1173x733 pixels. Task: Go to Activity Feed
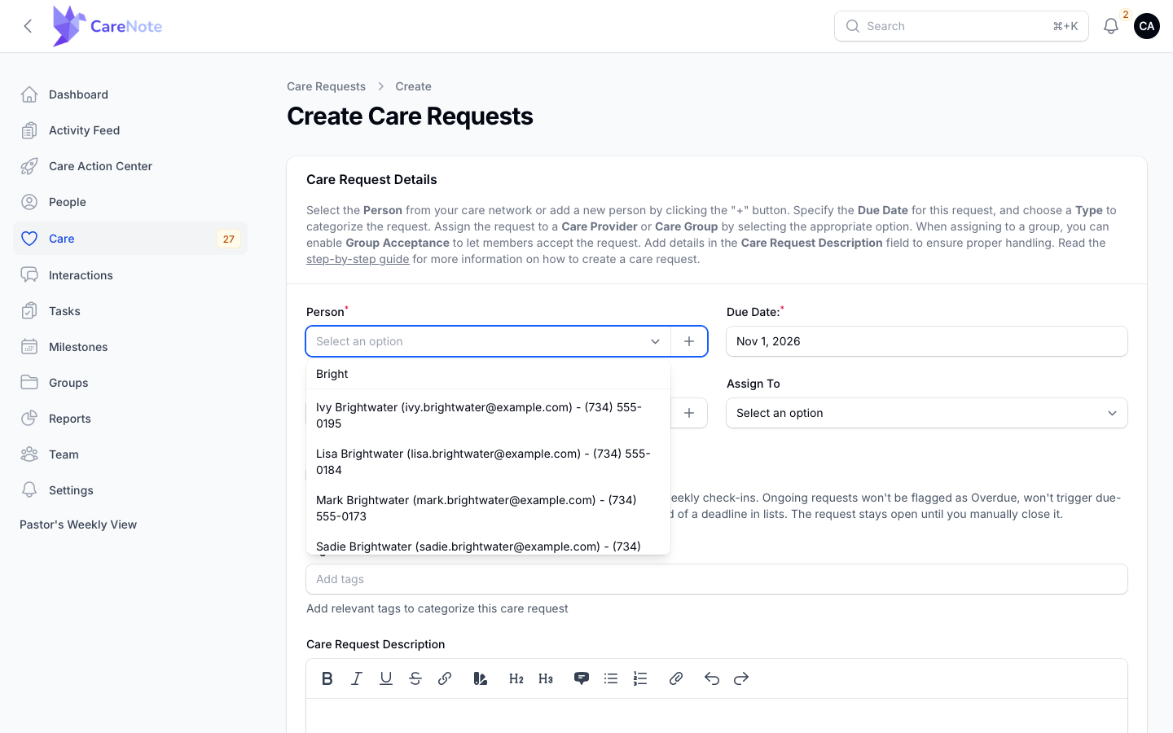(x=130, y=130)
